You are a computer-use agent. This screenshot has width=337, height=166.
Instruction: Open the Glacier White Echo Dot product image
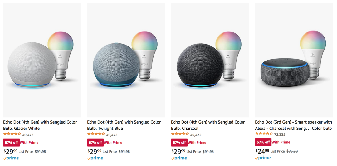point(42,60)
